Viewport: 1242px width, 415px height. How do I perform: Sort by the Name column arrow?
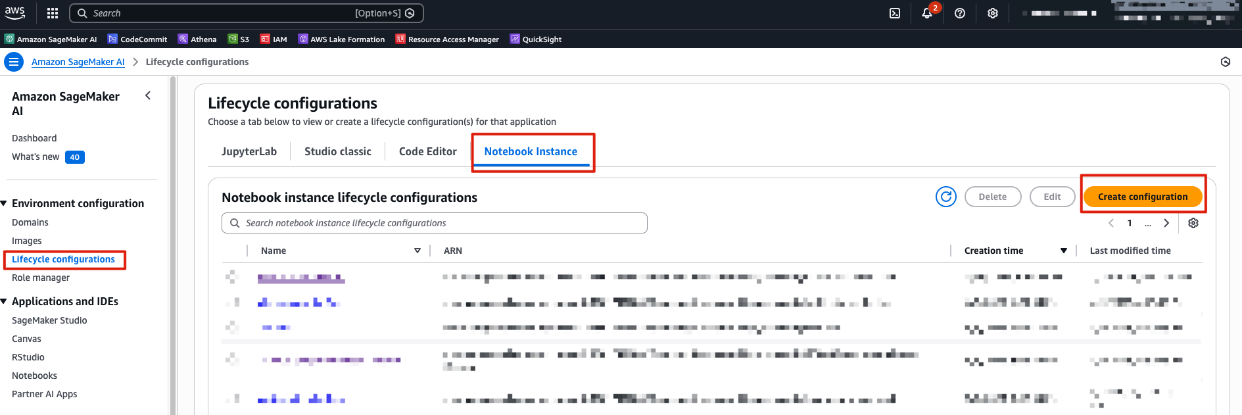(x=417, y=251)
